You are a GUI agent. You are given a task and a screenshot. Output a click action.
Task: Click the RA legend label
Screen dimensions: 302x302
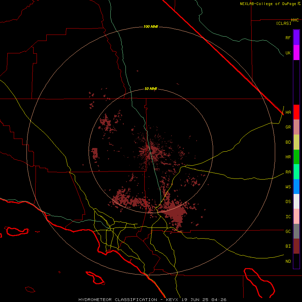pos(288,172)
